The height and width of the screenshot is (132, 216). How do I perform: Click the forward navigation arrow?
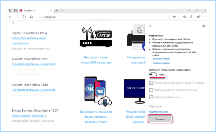[17, 17]
